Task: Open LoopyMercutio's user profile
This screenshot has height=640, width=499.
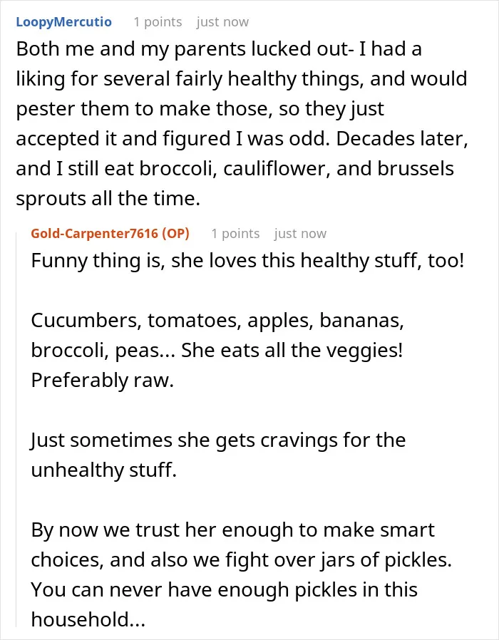Action: pos(63,21)
